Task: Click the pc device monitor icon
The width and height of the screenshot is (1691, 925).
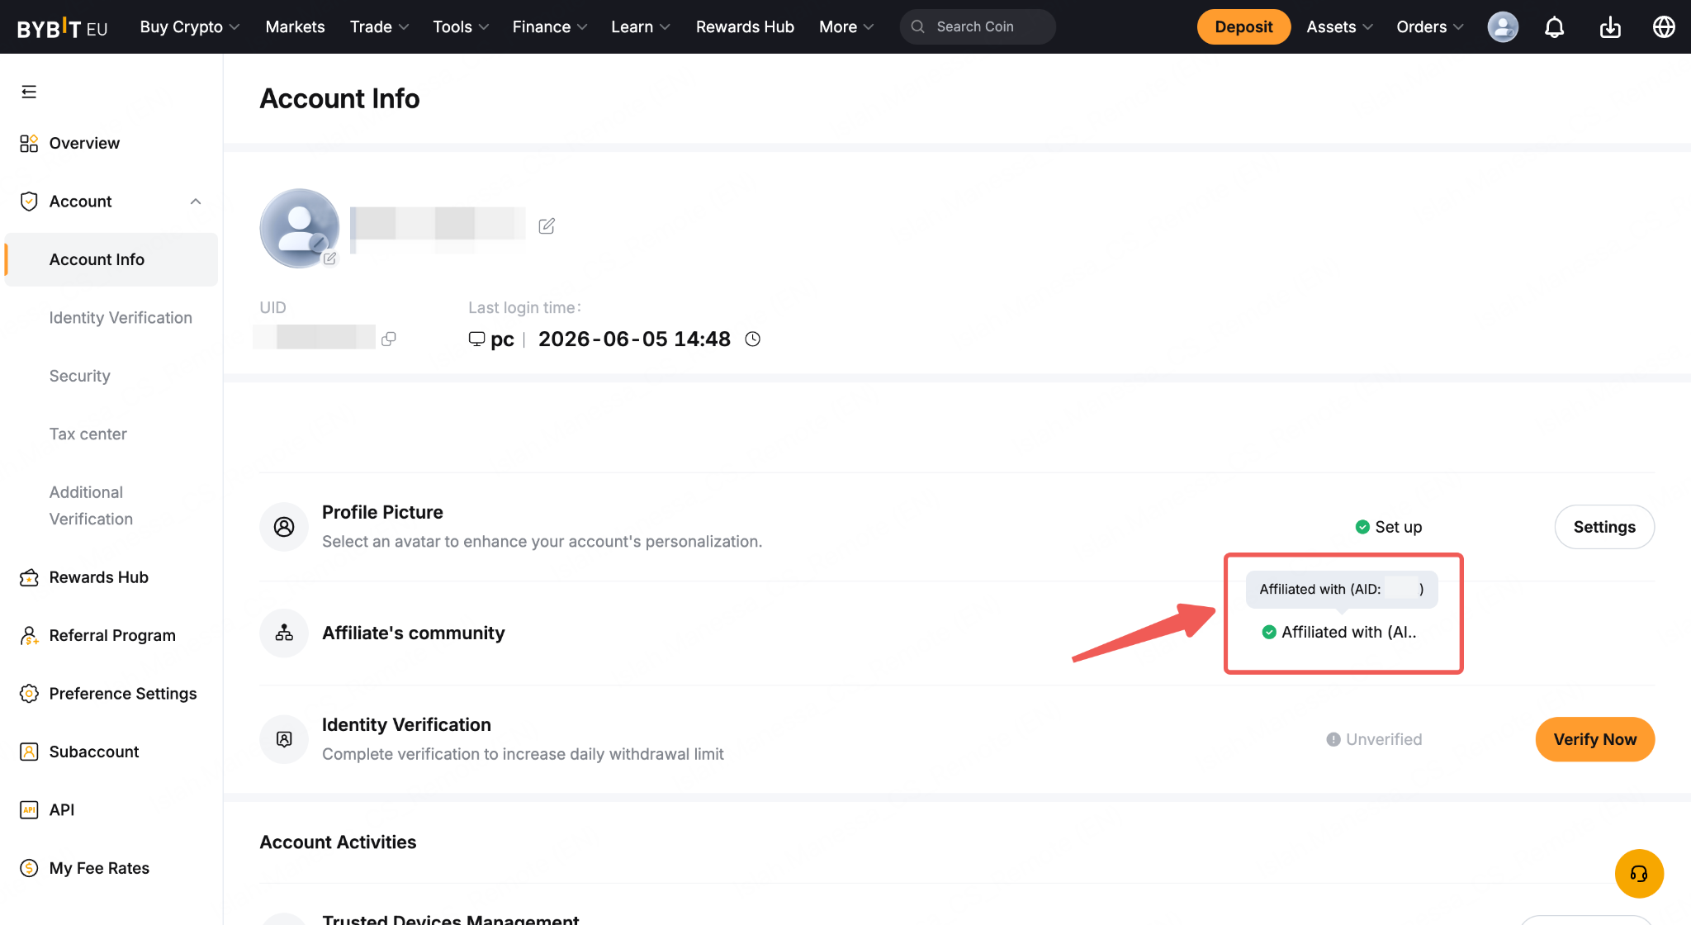Action: coord(476,339)
